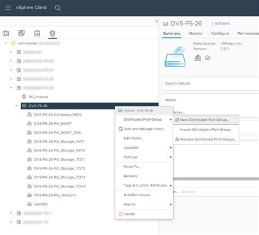Click the Manage Distributed Port Groups icon
The height and width of the screenshot is (235, 259).
click(x=177, y=140)
